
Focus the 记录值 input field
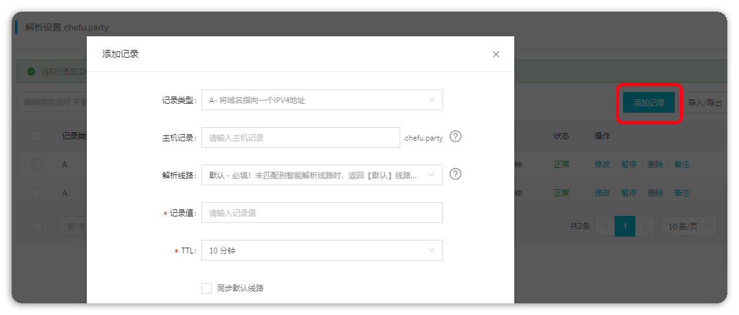[x=322, y=213]
